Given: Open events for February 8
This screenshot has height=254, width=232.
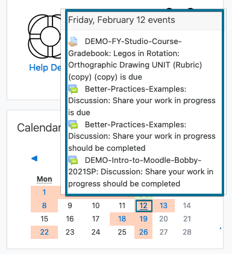Looking at the screenshot, I should (44, 206).
